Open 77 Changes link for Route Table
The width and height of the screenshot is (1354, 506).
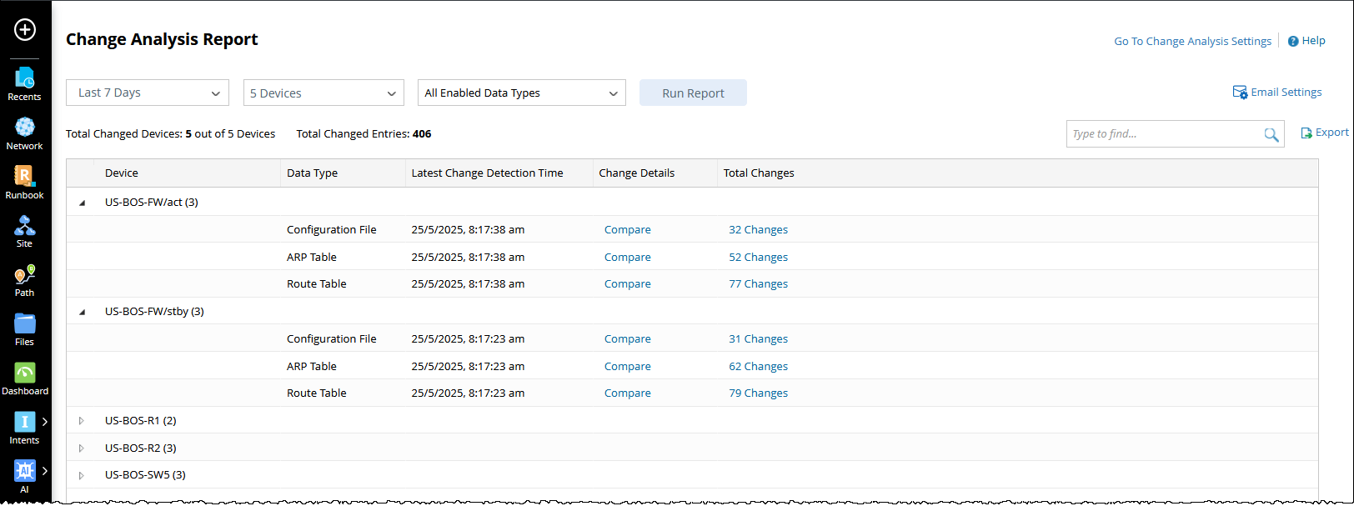758,284
